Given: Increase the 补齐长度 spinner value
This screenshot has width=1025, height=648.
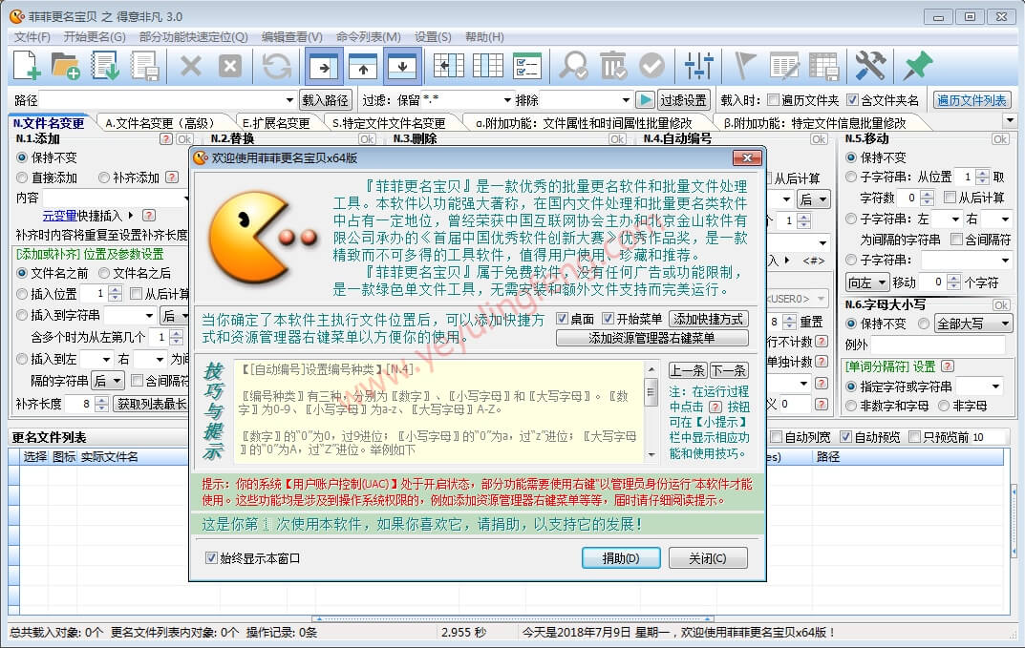Looking at the screenshot, I should pyautogui.click(x=101, y=401).
